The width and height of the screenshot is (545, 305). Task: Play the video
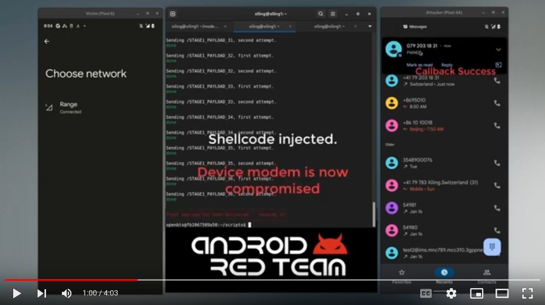[16, 293]
